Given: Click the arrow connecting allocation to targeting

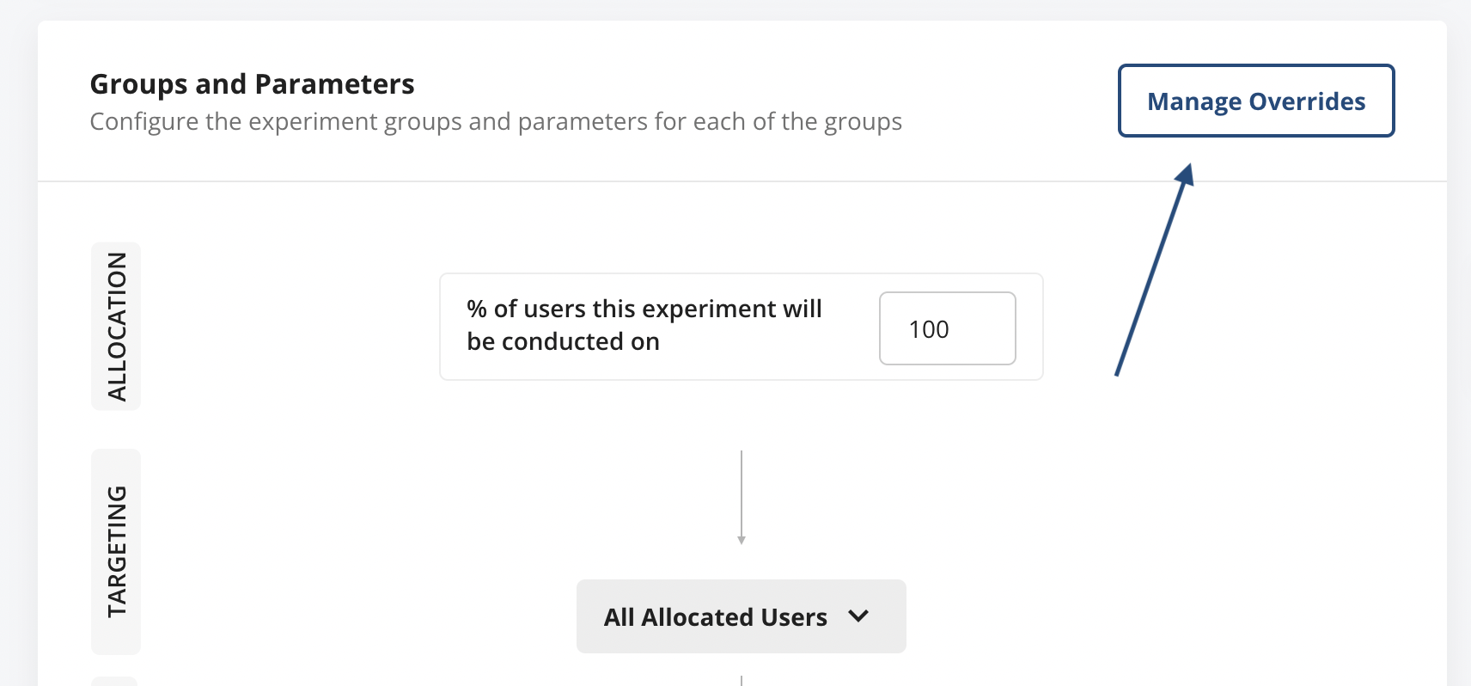Looking at the screenshot, I should pyautogui.click(x=742, y=499).
